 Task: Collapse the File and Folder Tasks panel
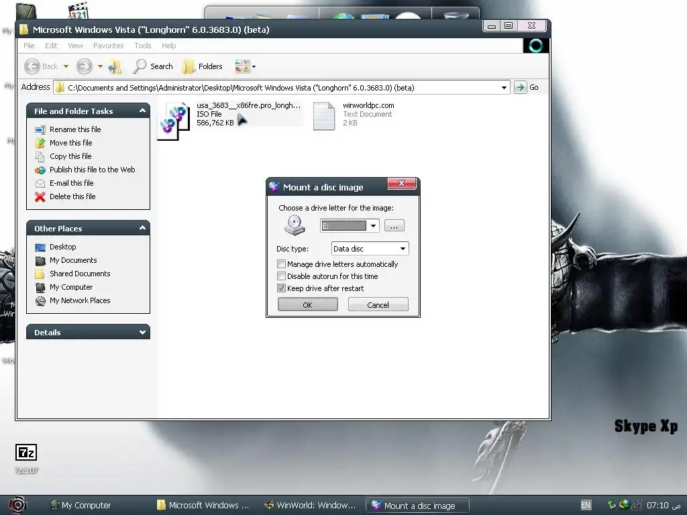point(142,111)
